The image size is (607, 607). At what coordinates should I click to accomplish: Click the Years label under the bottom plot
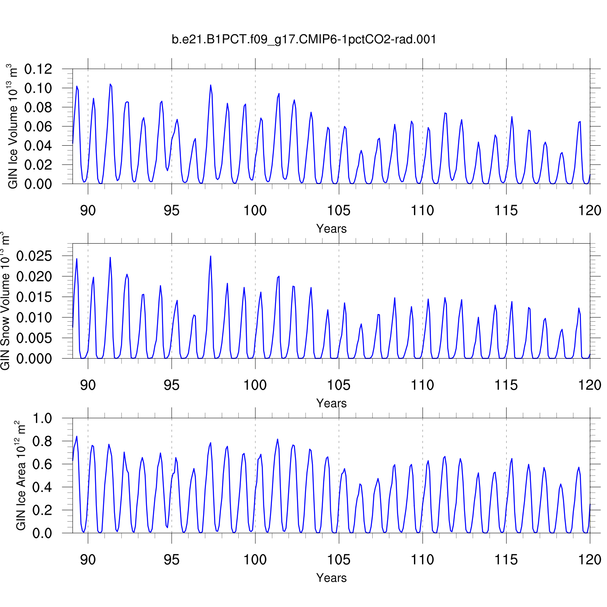(x=331, y=577)
